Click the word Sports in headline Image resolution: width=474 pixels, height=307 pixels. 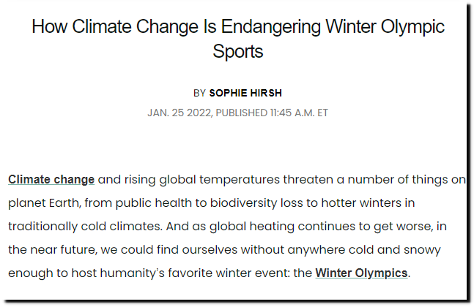click(x=238, y=52)
